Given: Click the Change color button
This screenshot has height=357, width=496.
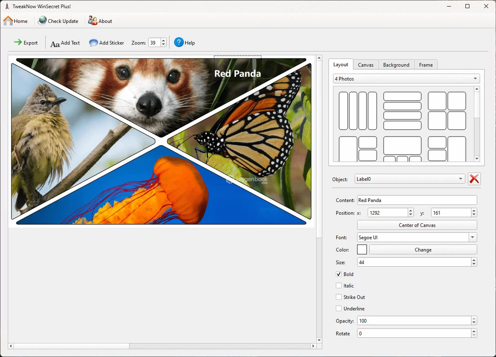Looking at the screenshot, I should [423, 250].
